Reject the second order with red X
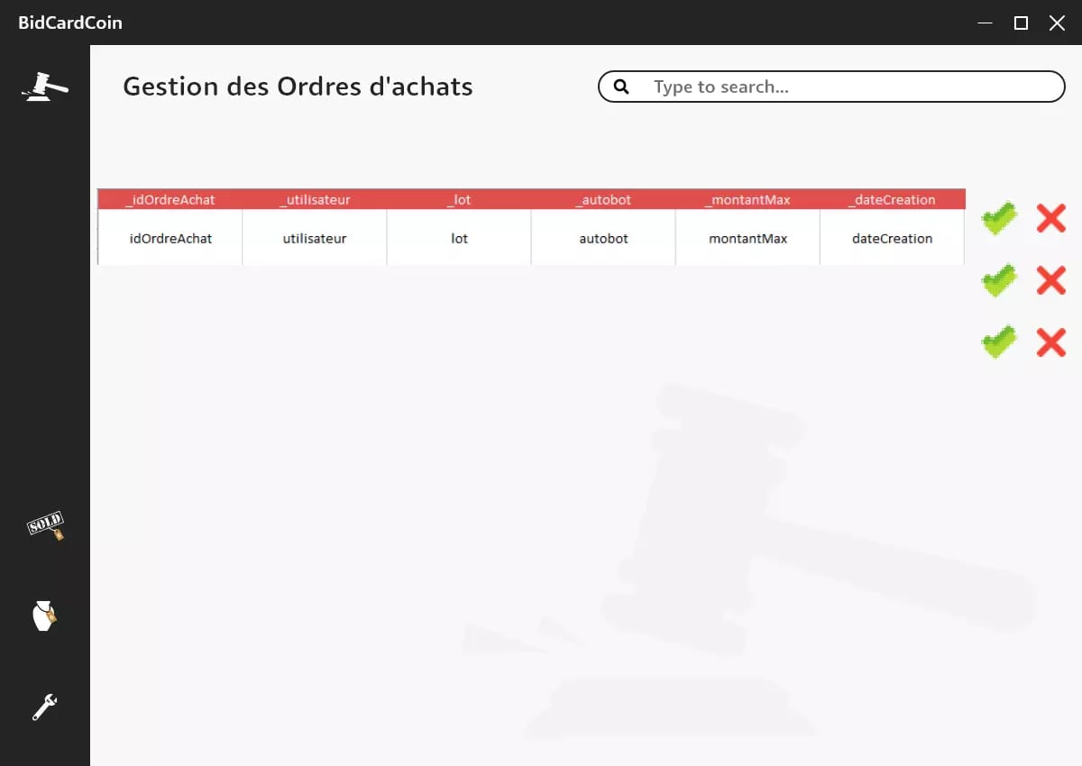This screenshot has height=766, width=1082. (1050, 280)
